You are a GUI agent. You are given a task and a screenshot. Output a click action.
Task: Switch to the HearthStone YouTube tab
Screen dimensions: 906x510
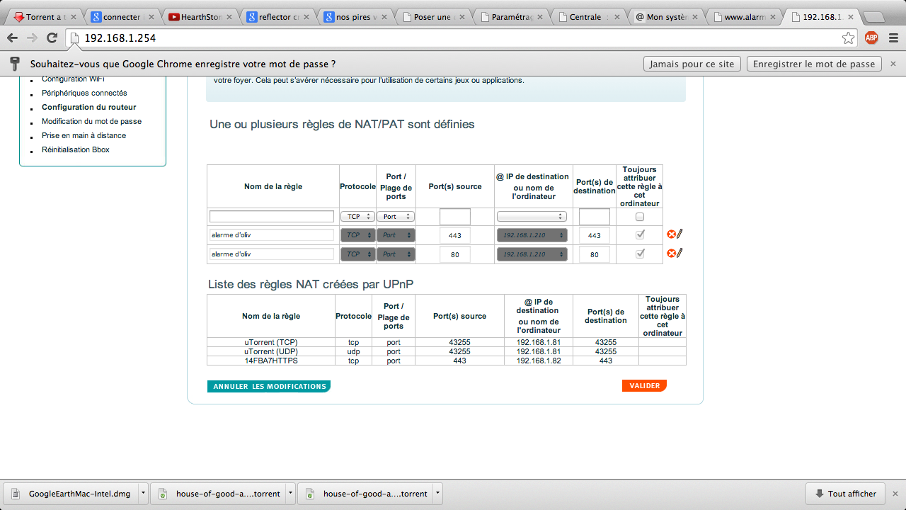coord(200,17)
